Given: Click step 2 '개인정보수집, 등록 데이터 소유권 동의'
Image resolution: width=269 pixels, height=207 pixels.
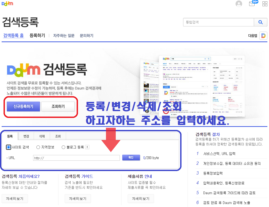Looking at the screenshot, I should pyautogui.click(x=232, y=163).
